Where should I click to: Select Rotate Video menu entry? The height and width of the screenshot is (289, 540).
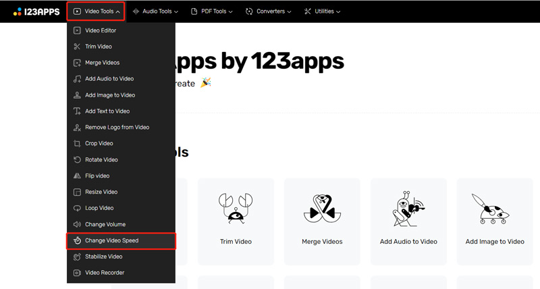(x=121, y=160)
